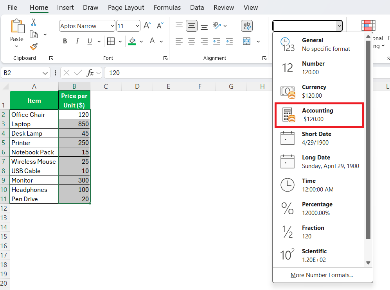Click the Wrap Text icon
390x290 pixels.
pos(247,25)
